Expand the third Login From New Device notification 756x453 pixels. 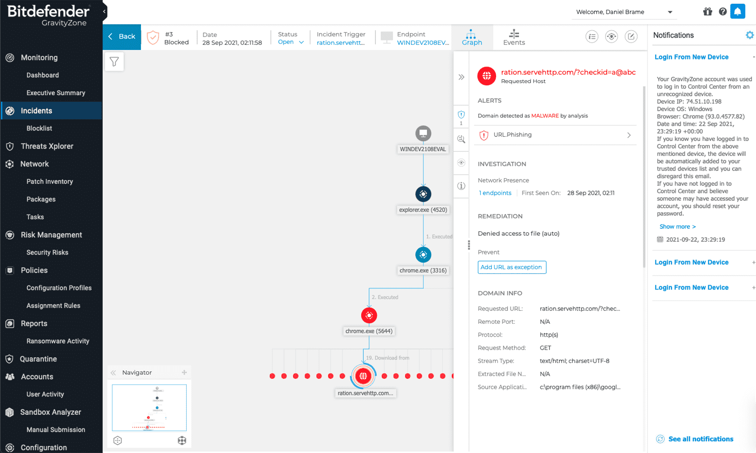pos(753,288)
